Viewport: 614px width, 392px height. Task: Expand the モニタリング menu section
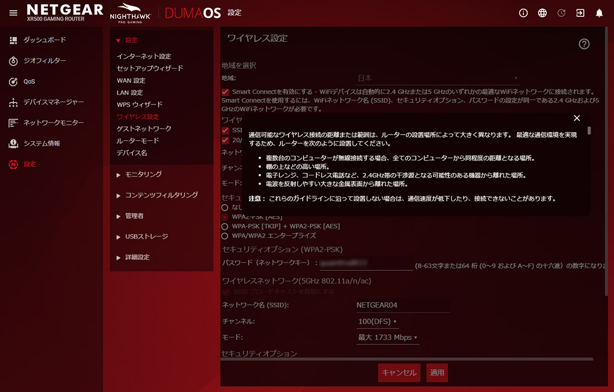pos(143,175)
